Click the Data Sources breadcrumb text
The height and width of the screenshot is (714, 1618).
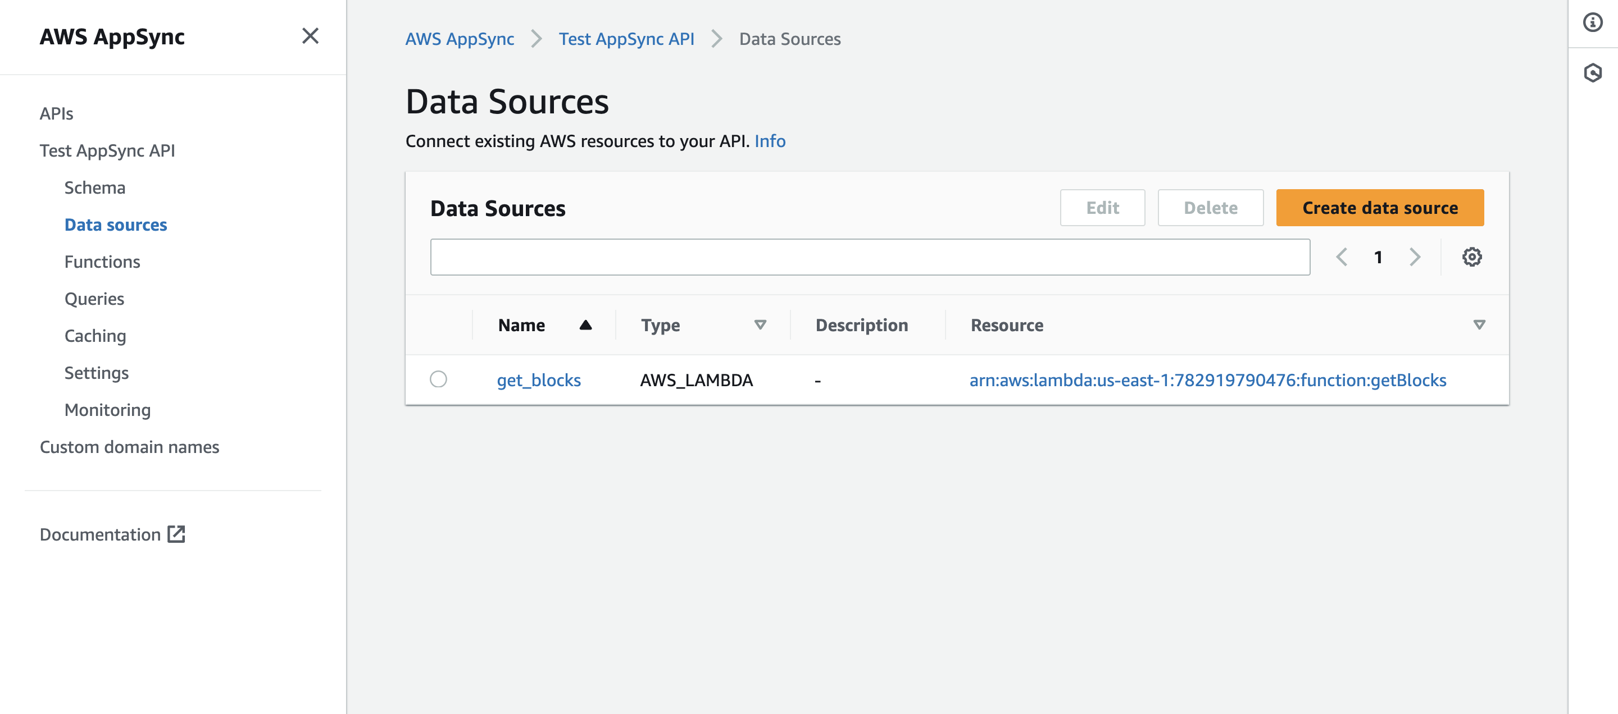click(x=789, y=39)
